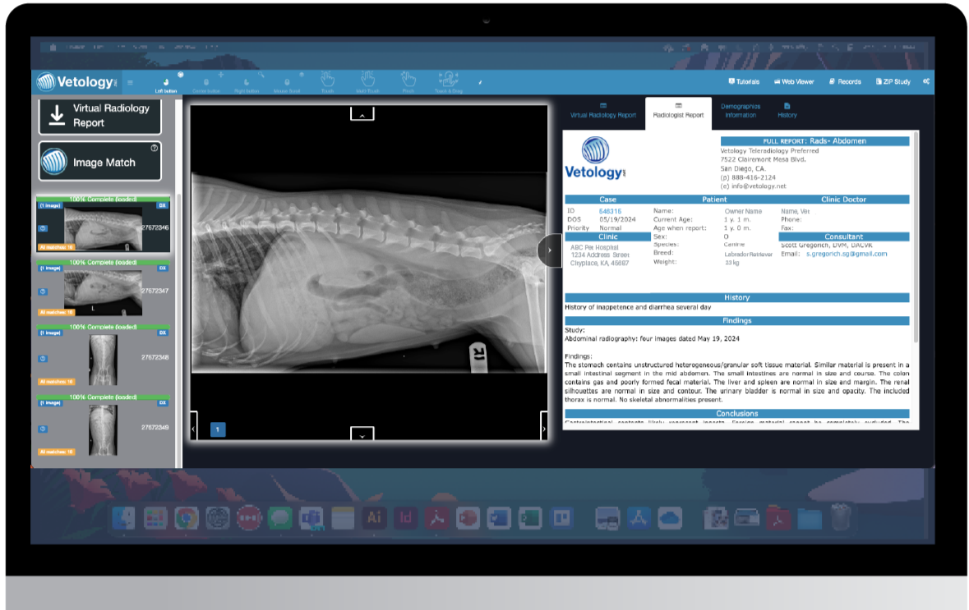Select thumbnail for image 27672348
Screen dimensions: 969x610
(103, 358)
